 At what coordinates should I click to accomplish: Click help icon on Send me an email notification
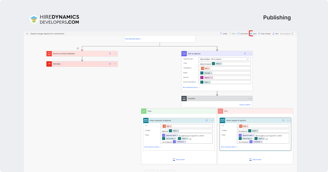pyautogui.click(x=110, y=54)
